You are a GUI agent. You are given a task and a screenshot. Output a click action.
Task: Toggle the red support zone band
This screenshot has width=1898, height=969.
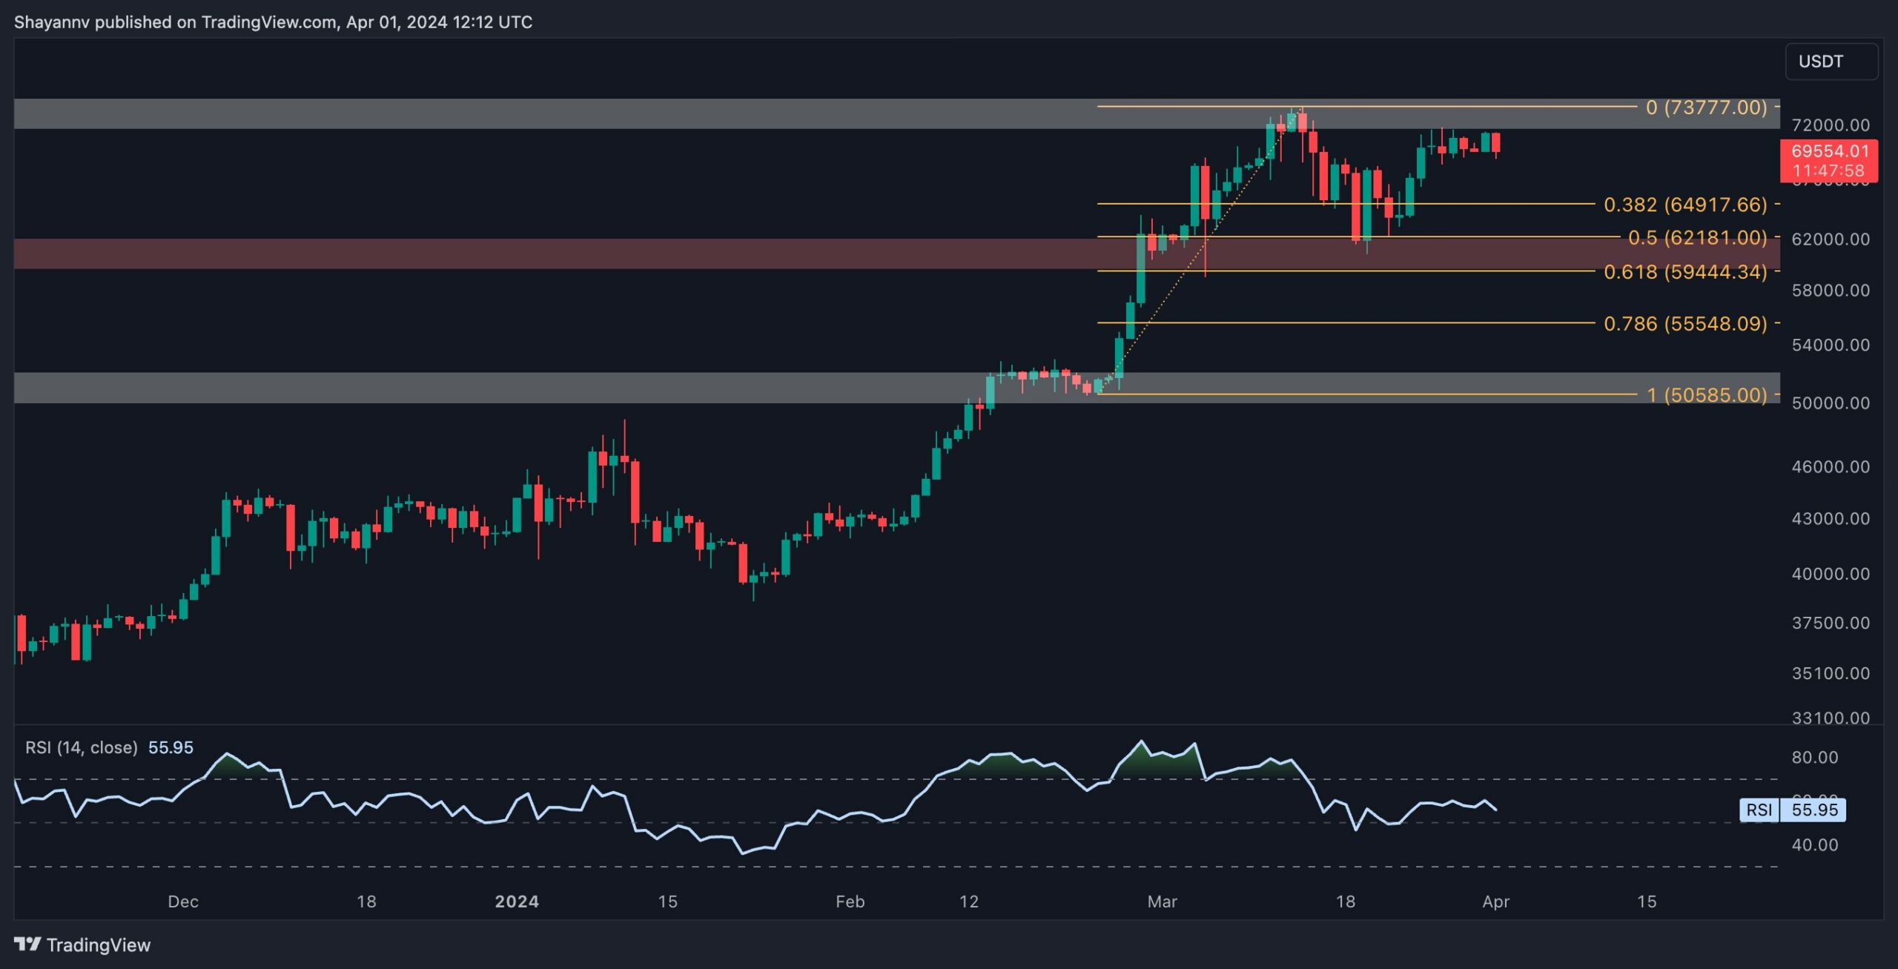(x=519, y=254)
